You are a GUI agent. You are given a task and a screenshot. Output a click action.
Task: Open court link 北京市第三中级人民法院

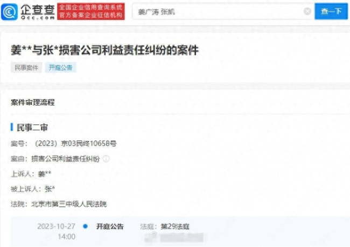tap(69, 204)
